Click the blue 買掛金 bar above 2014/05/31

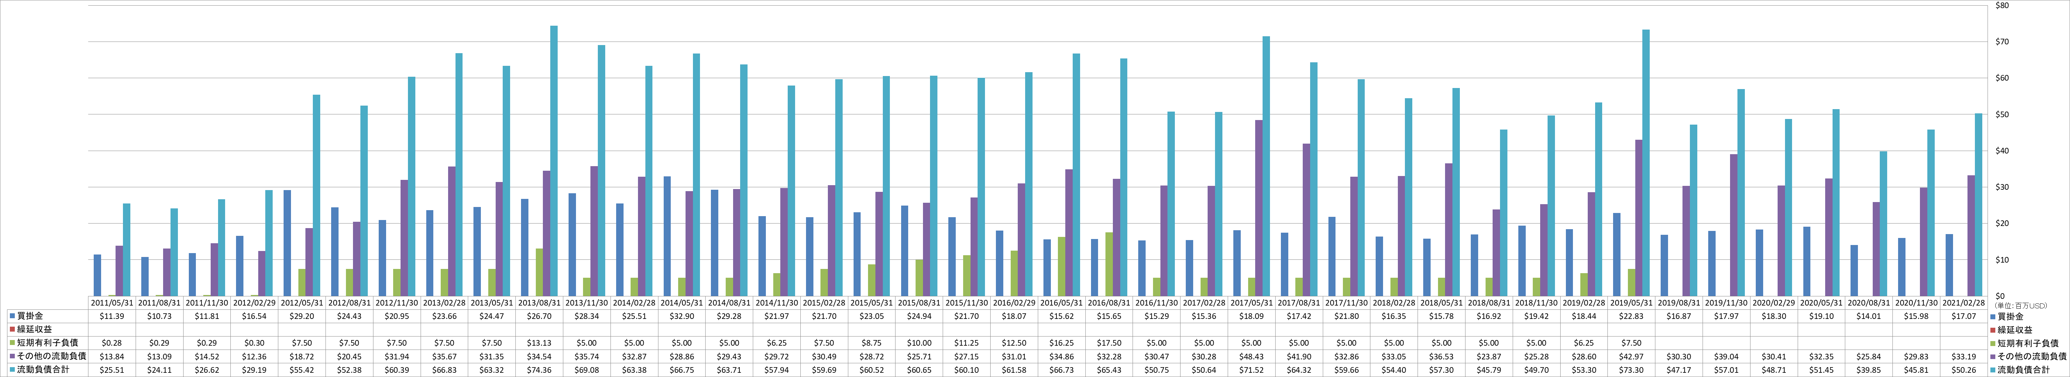(667, 236)
